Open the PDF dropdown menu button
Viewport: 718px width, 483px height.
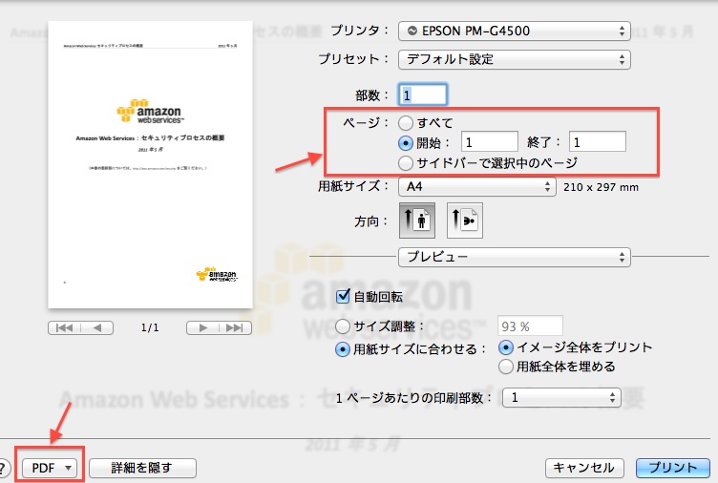coord(50,468)
